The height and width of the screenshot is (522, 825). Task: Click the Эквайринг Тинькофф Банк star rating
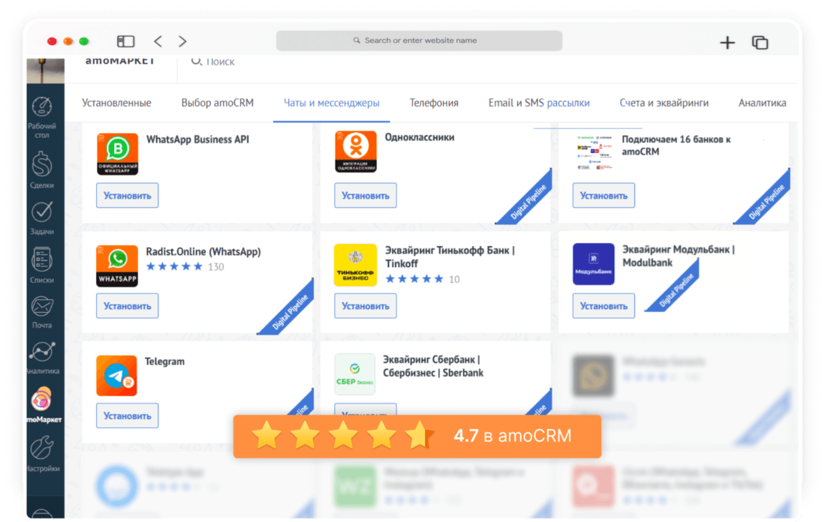point(414,279)
